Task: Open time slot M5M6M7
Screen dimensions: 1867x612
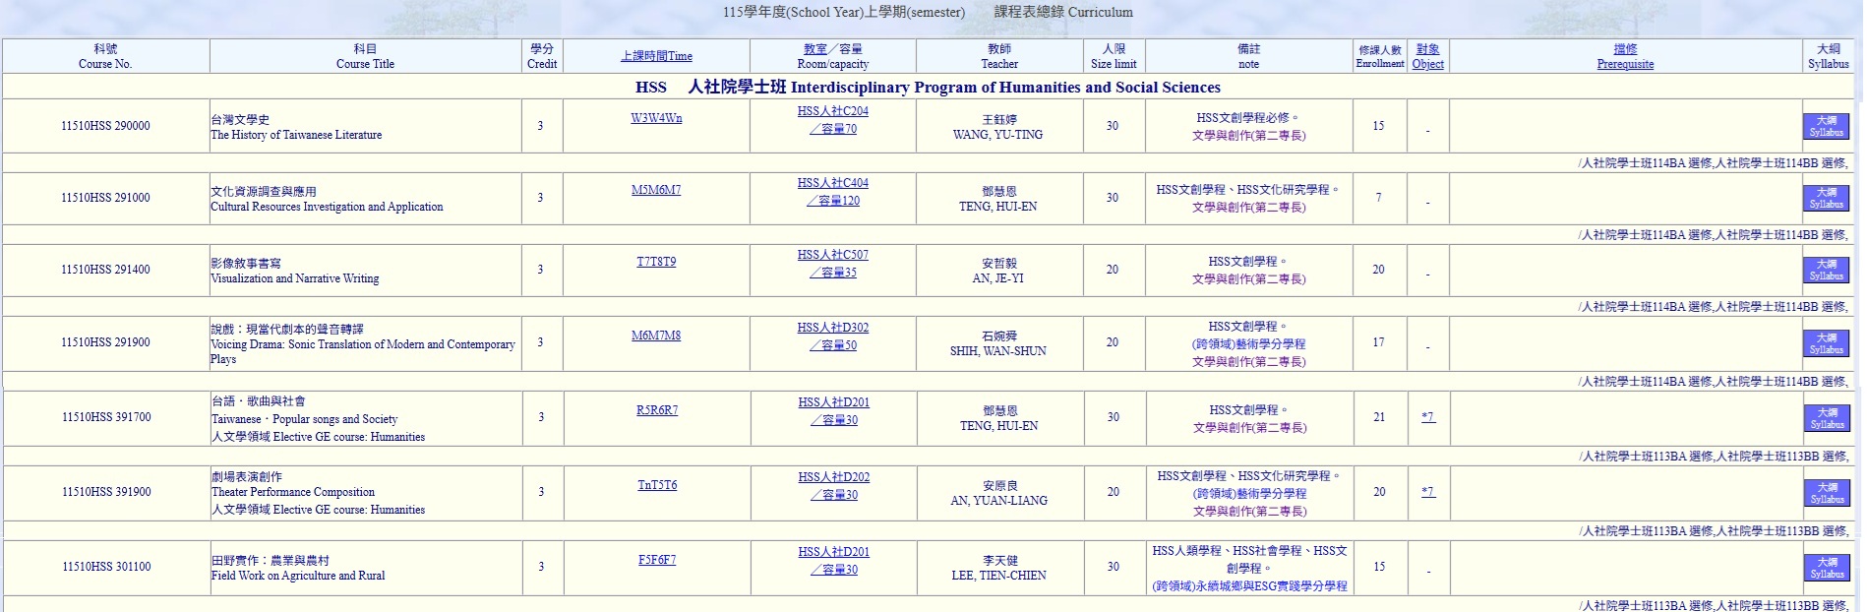Action: [x=656, y=190]
